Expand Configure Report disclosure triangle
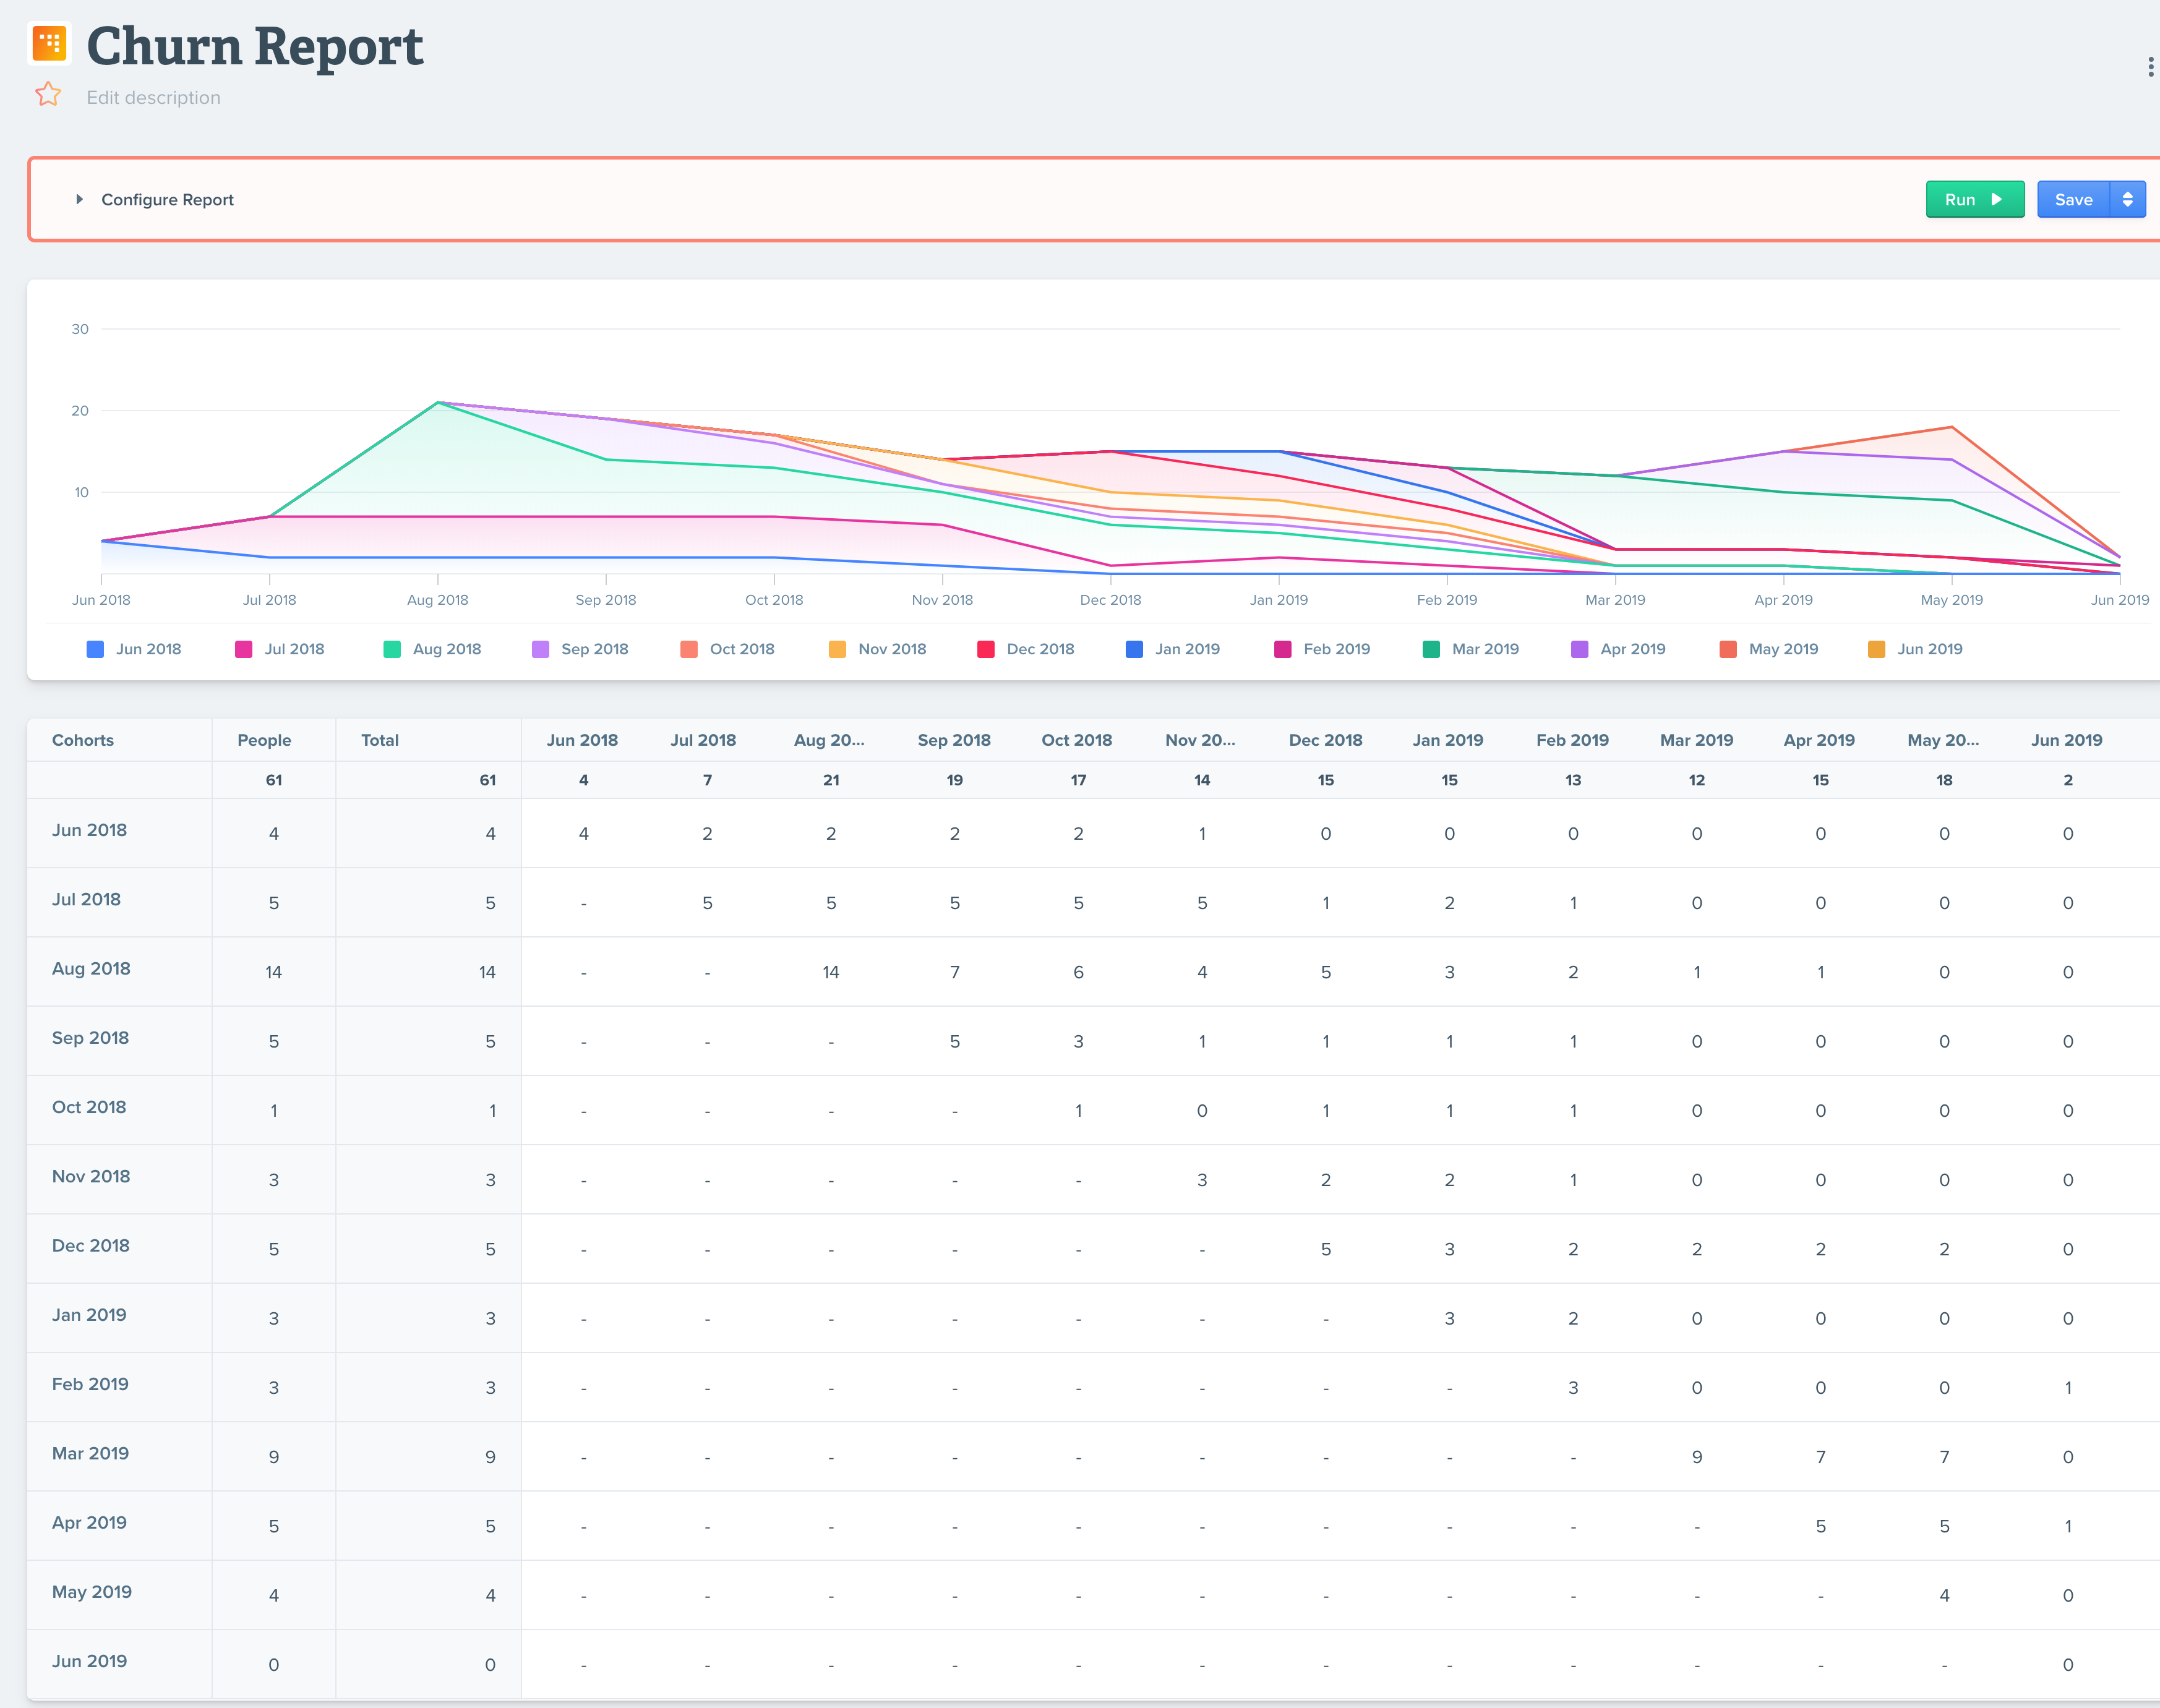Viewport: 2160px width, 1708px height. click(80, 200)
